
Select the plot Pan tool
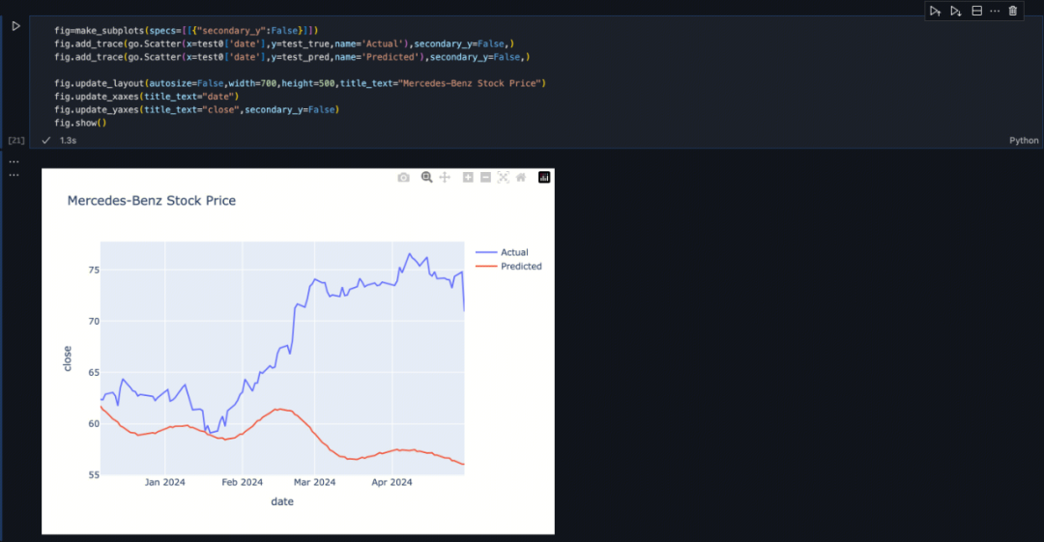(445, 178)
